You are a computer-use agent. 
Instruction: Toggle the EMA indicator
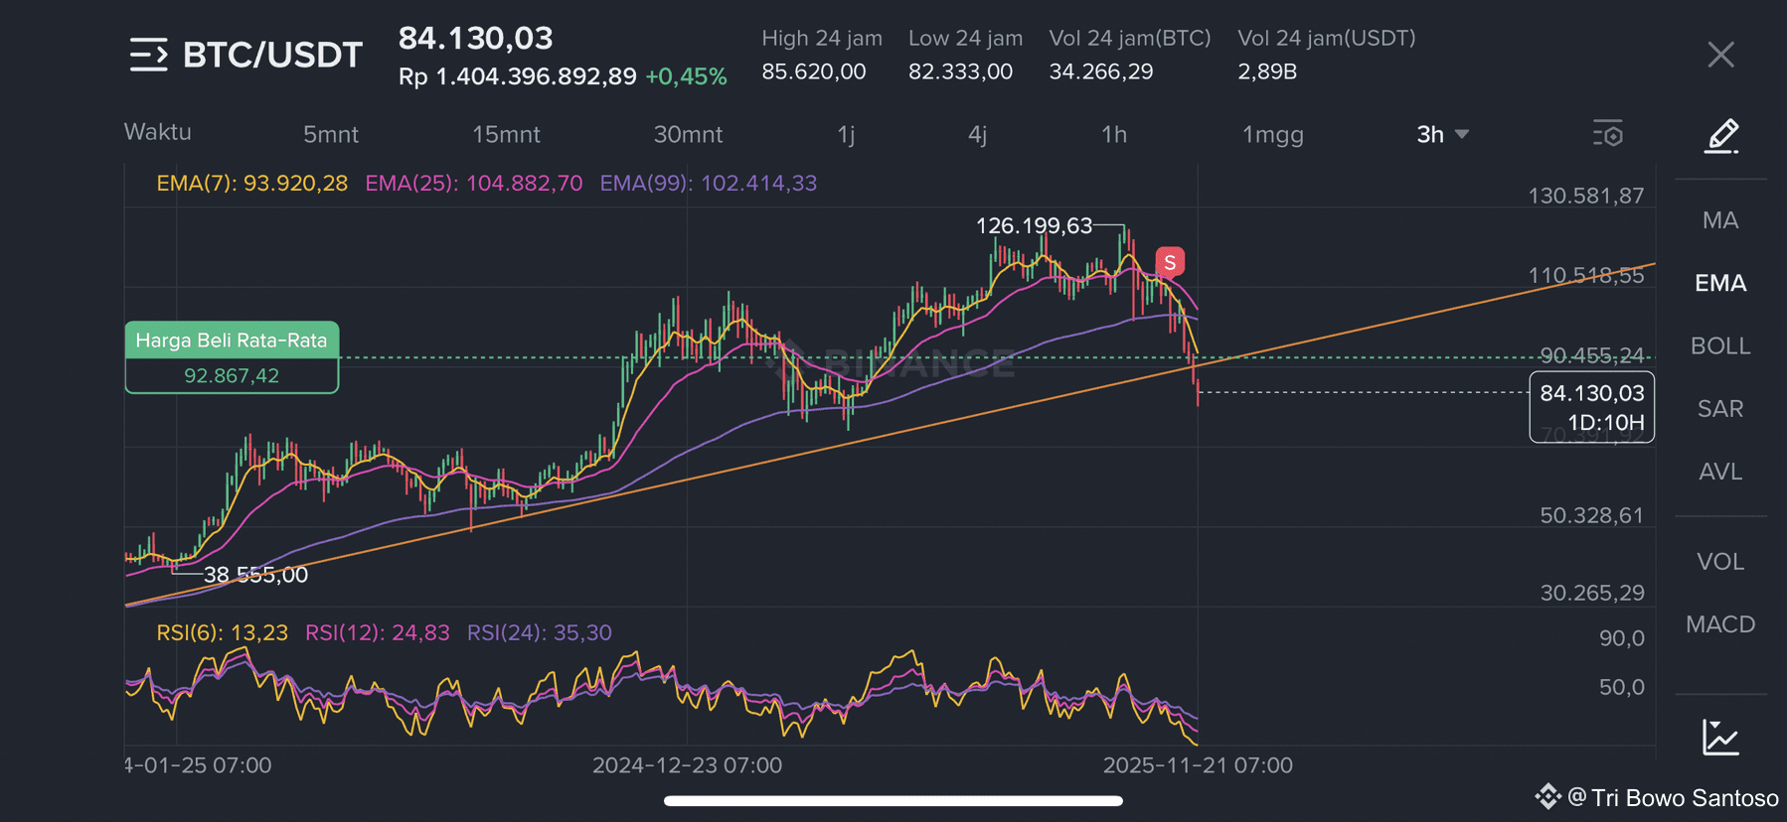tap(1720, 283)
